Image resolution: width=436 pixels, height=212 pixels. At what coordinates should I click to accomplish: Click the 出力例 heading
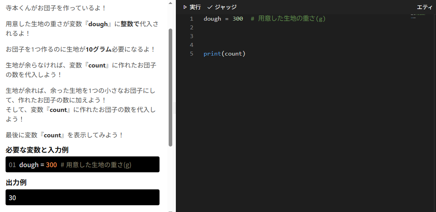coord(16,183)
